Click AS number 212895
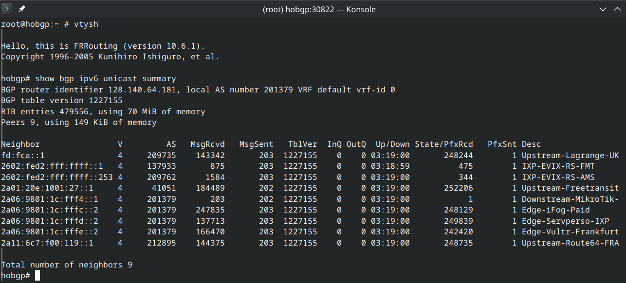The height and width of the screenshot is (283, 626). pos(162,243)
